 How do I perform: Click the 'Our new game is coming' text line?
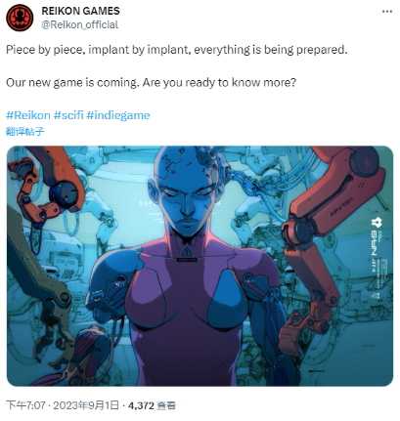point(151,82)
